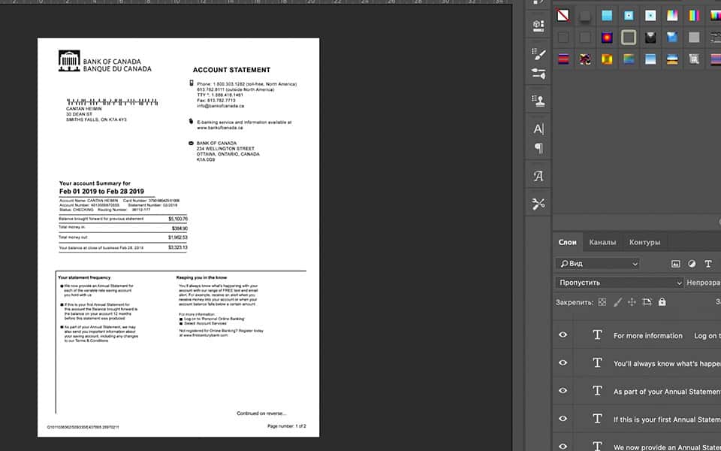This screenshot has width=721, height=451.
Task: Open the Character panel icon
Action: point(538,129)
